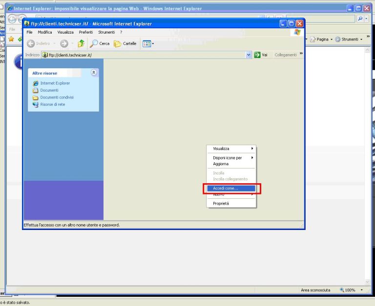Open the File menu in the FTP window
Screen dimensions: 375x306
tap(29, 32)
